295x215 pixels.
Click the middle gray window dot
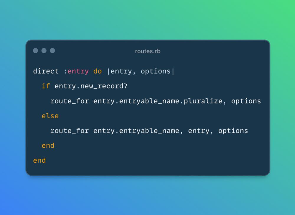click(x=44, y=51)
